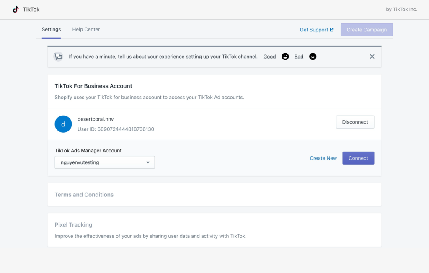The image size is (429, 273).
Task: Switch to the Settings tab
Action: (x=51, y=29)
